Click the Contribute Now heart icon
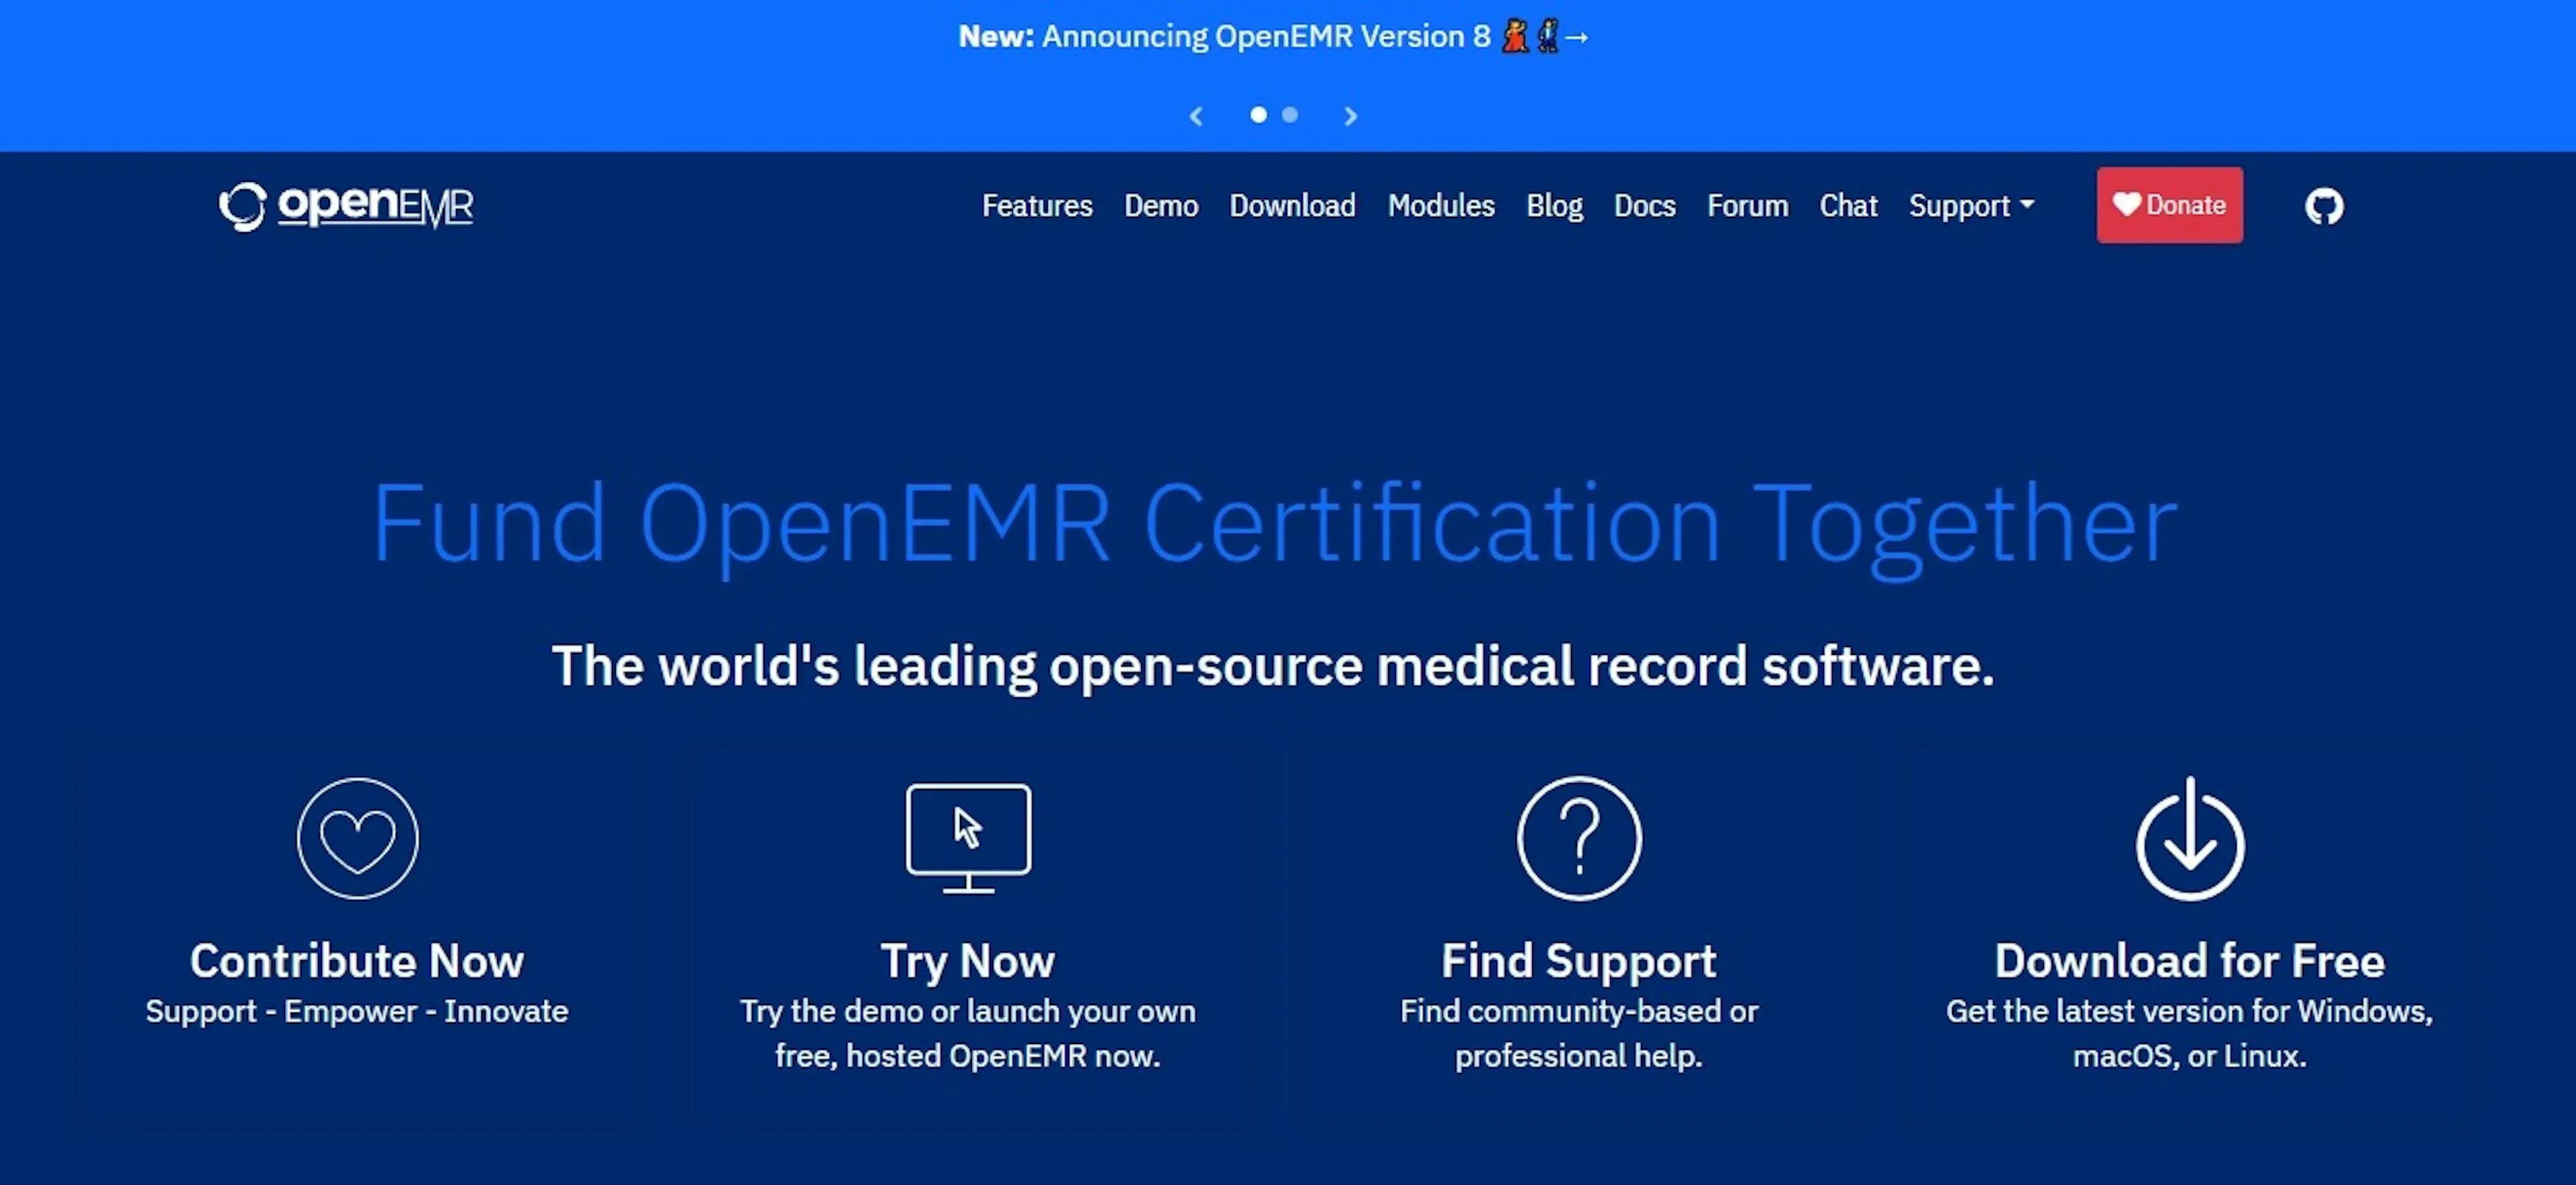This screenshot has width=2576, height=1185. pyautogui.click(x=357, y=838)
